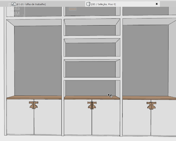Screen dimensions: 176x141
Task: Select the dark back panel of right niche
Action: click(x=145, y=60)
